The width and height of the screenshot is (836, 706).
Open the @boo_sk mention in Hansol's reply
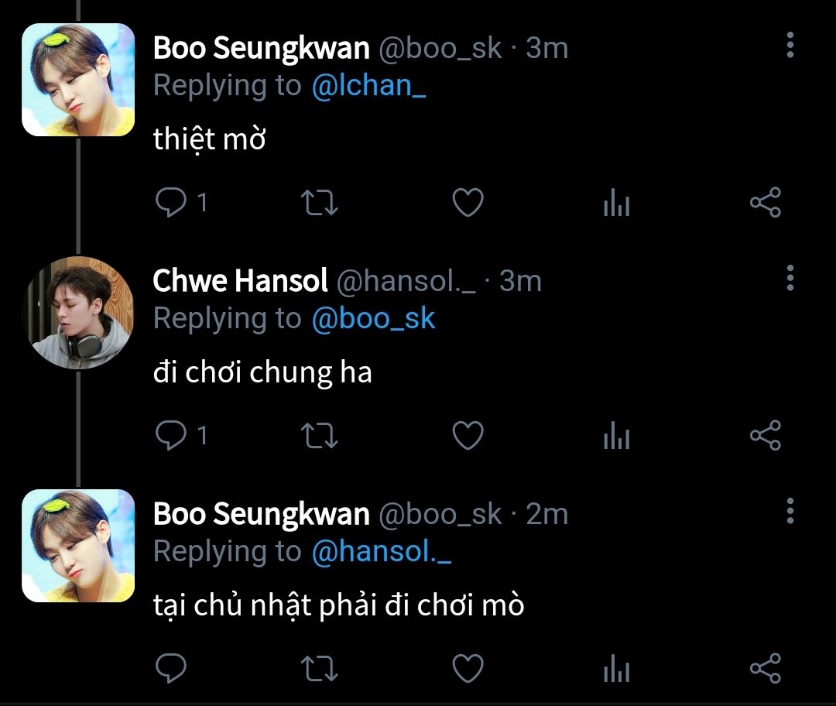pyautogui.click(x=373, y=319)
